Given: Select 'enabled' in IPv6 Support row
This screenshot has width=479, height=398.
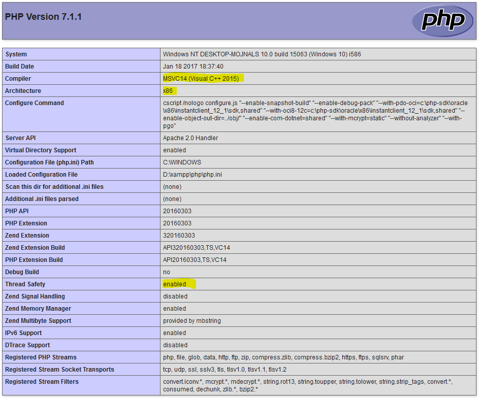Looking at the screenshot, I should (174, 334).
